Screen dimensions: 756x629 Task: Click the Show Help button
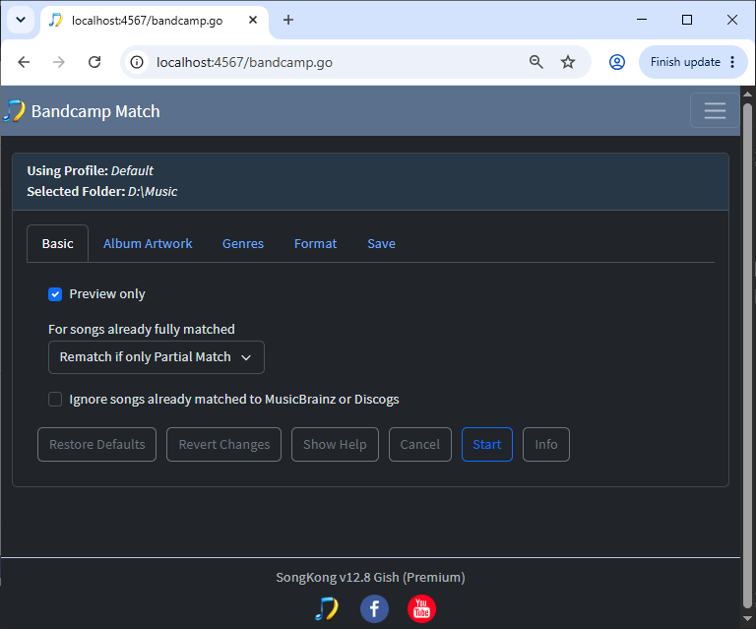[x=335, y=444]
